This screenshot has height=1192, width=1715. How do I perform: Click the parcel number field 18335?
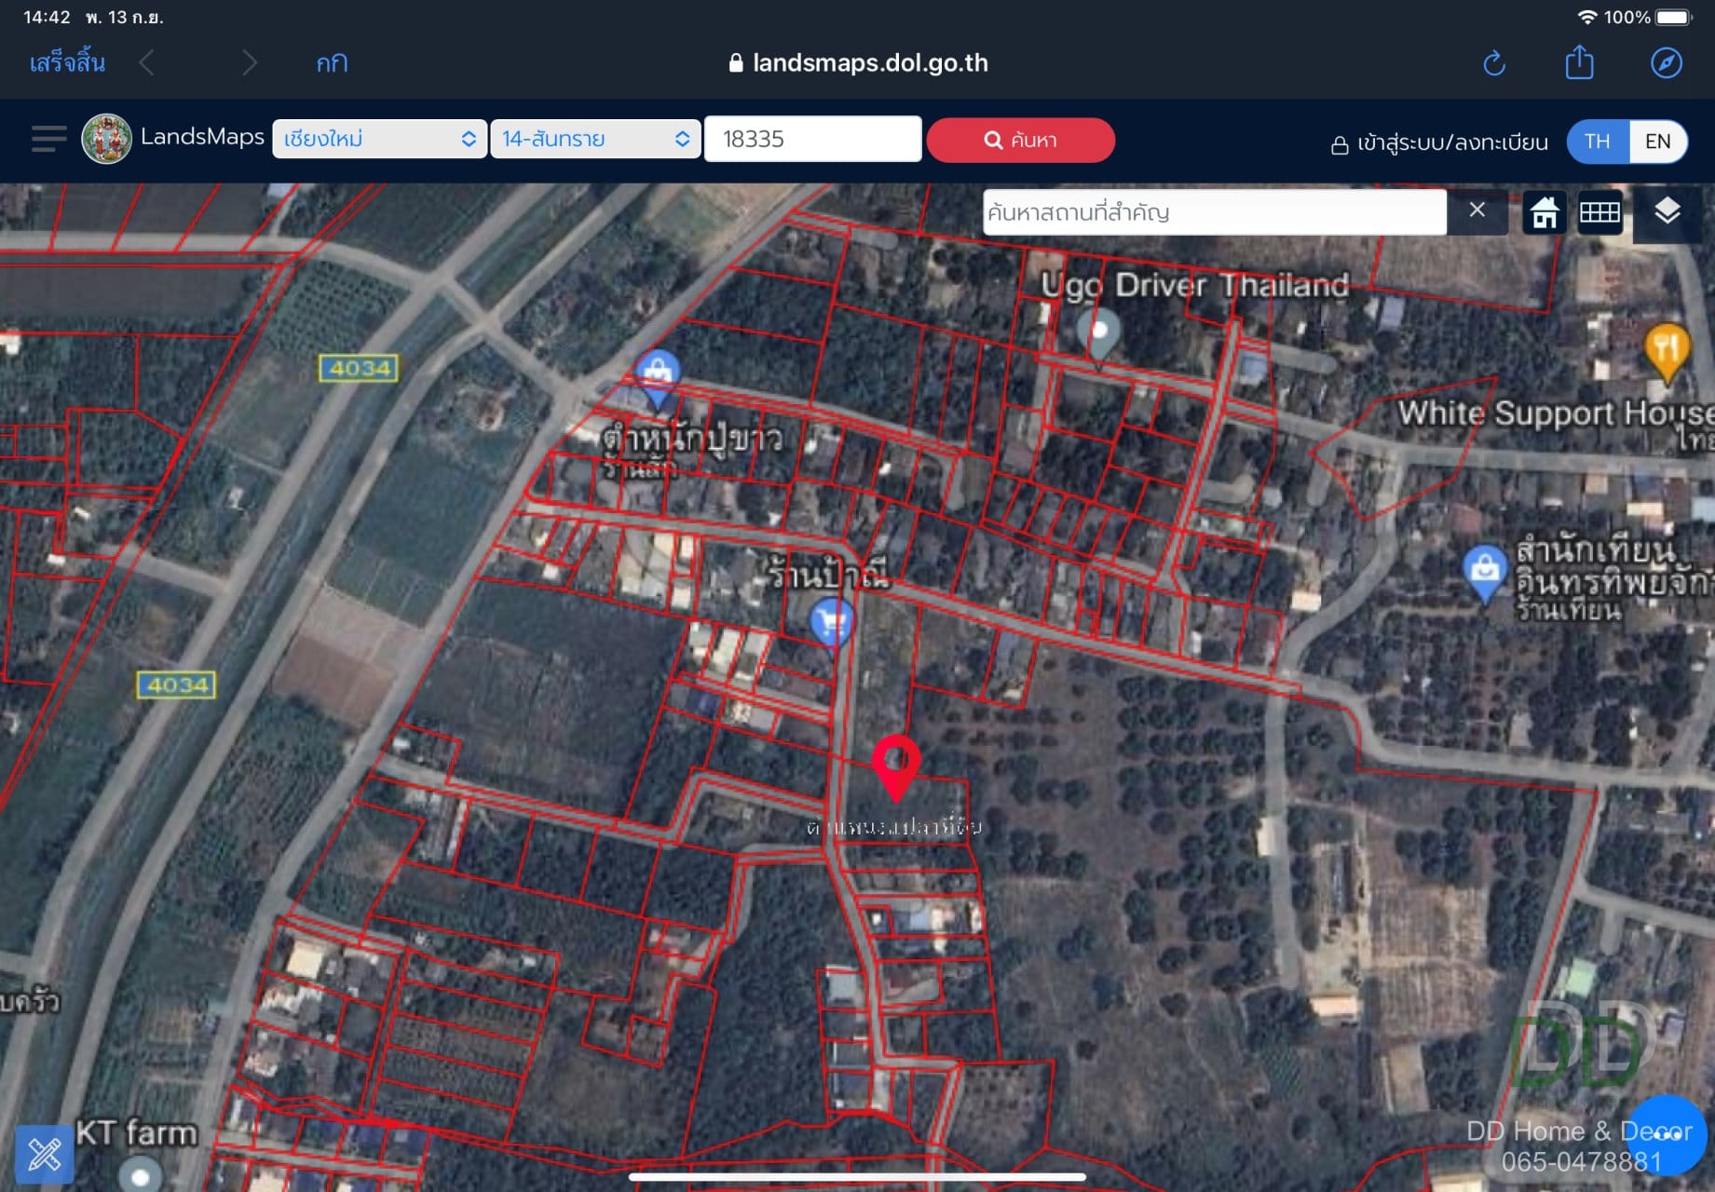pyautogui.click(x=813, y=139)
